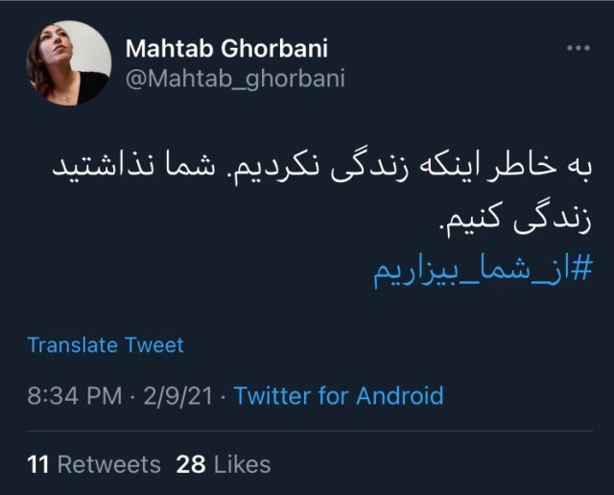Click the number 28 beside Likes
Screen dimensions: 614x495
pyautogui.click(x=191, y=464)
